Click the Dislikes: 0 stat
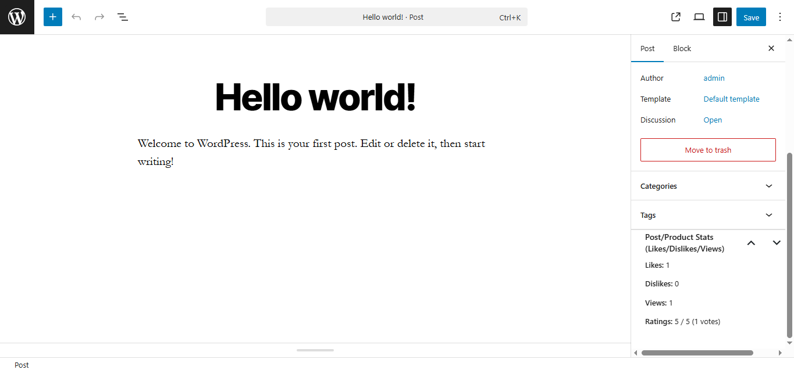This screenshot has height=370, width=794. point(662,284)
